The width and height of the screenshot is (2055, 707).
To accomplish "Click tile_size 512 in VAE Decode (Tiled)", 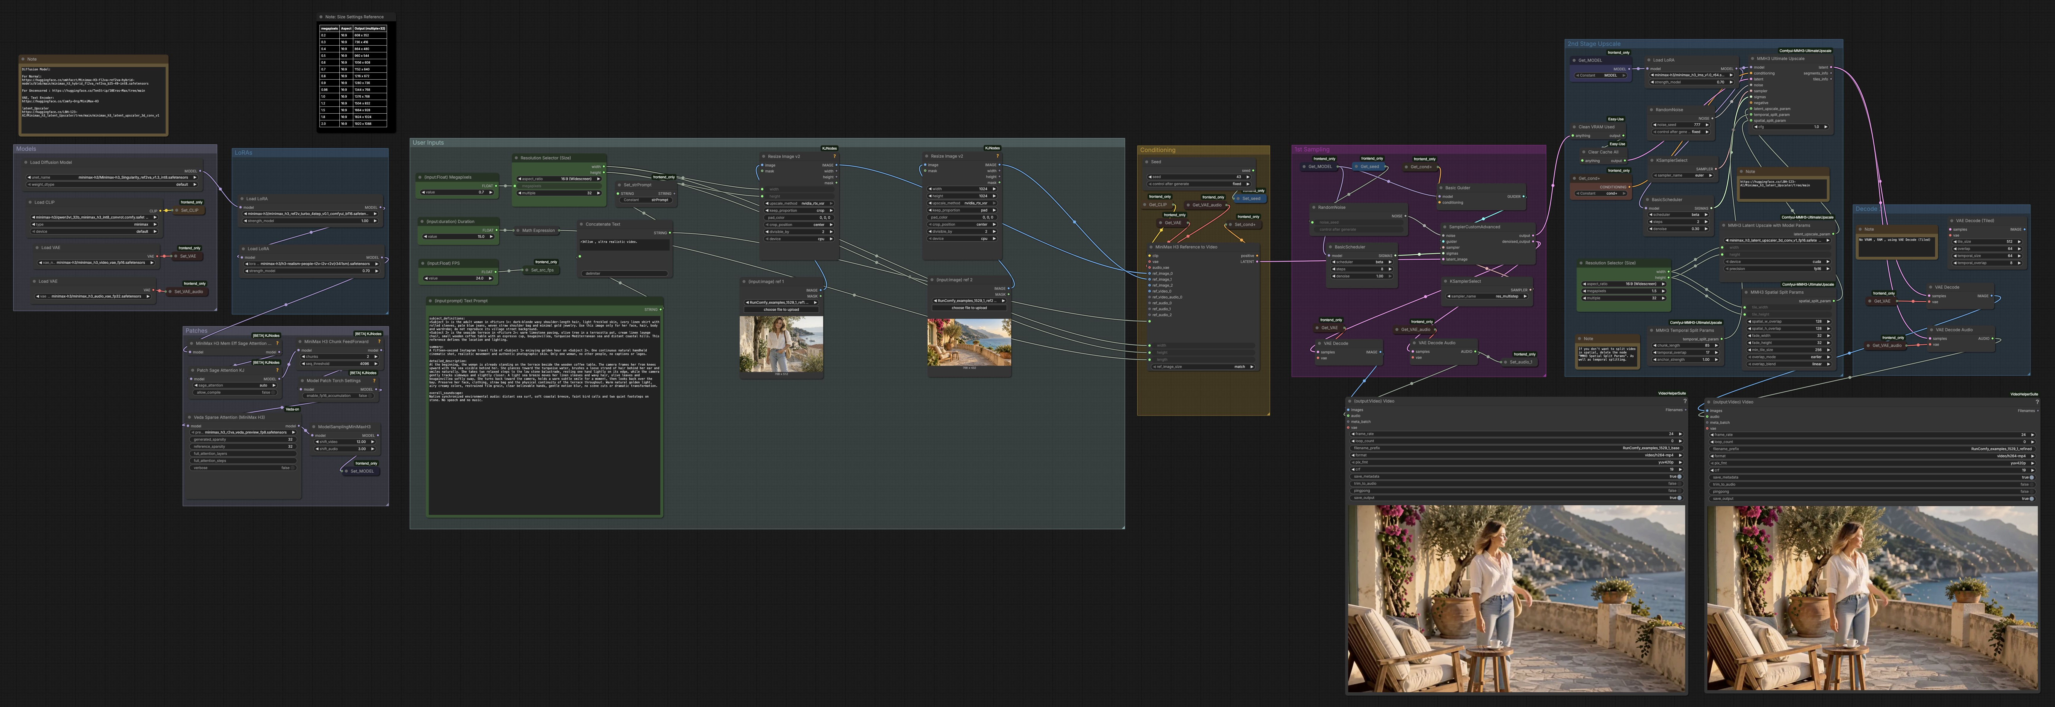I will (1987, 241).
